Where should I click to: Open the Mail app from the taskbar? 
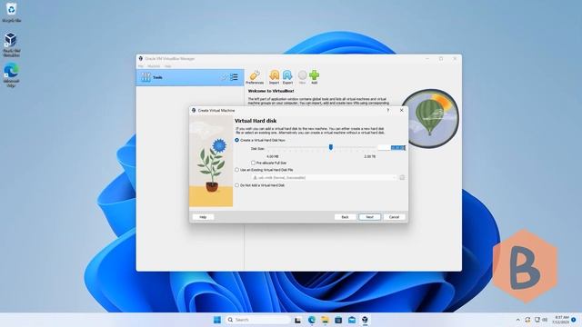(x=352, y=320)
